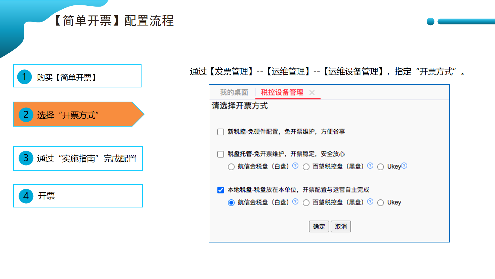Screen dimensions: 495x279
Task: Open step 3 通过实施指南完成配置
Action: [78, 158]
